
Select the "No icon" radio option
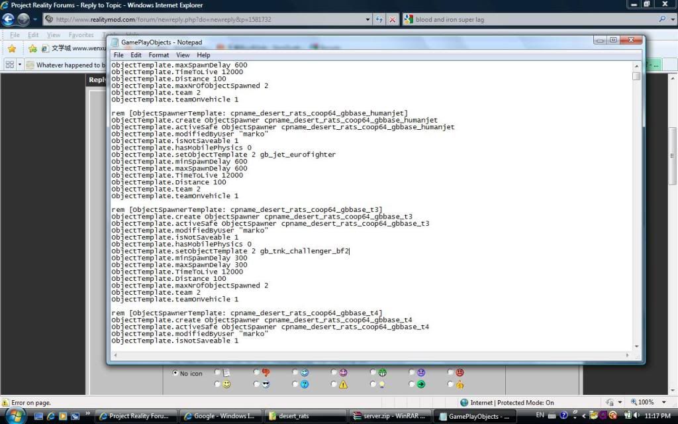(x=175, y=373)
